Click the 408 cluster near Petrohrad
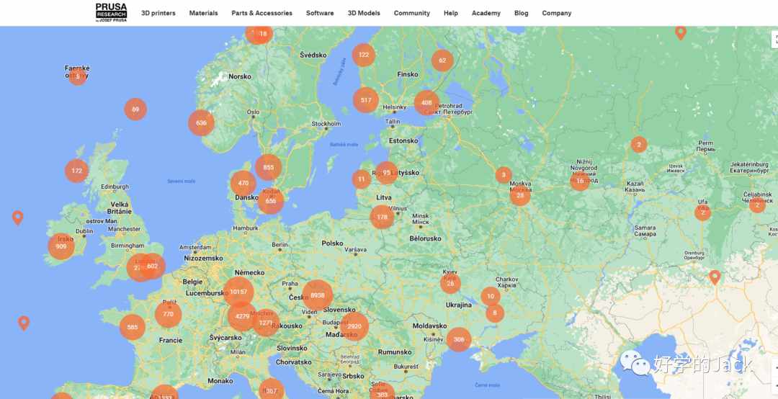 click(426, 103)
